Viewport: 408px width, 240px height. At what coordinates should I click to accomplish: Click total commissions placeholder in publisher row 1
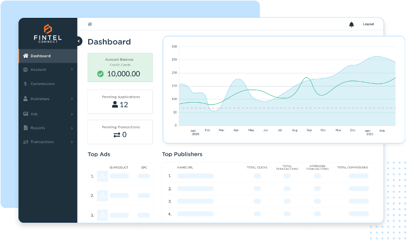point(359,176)
